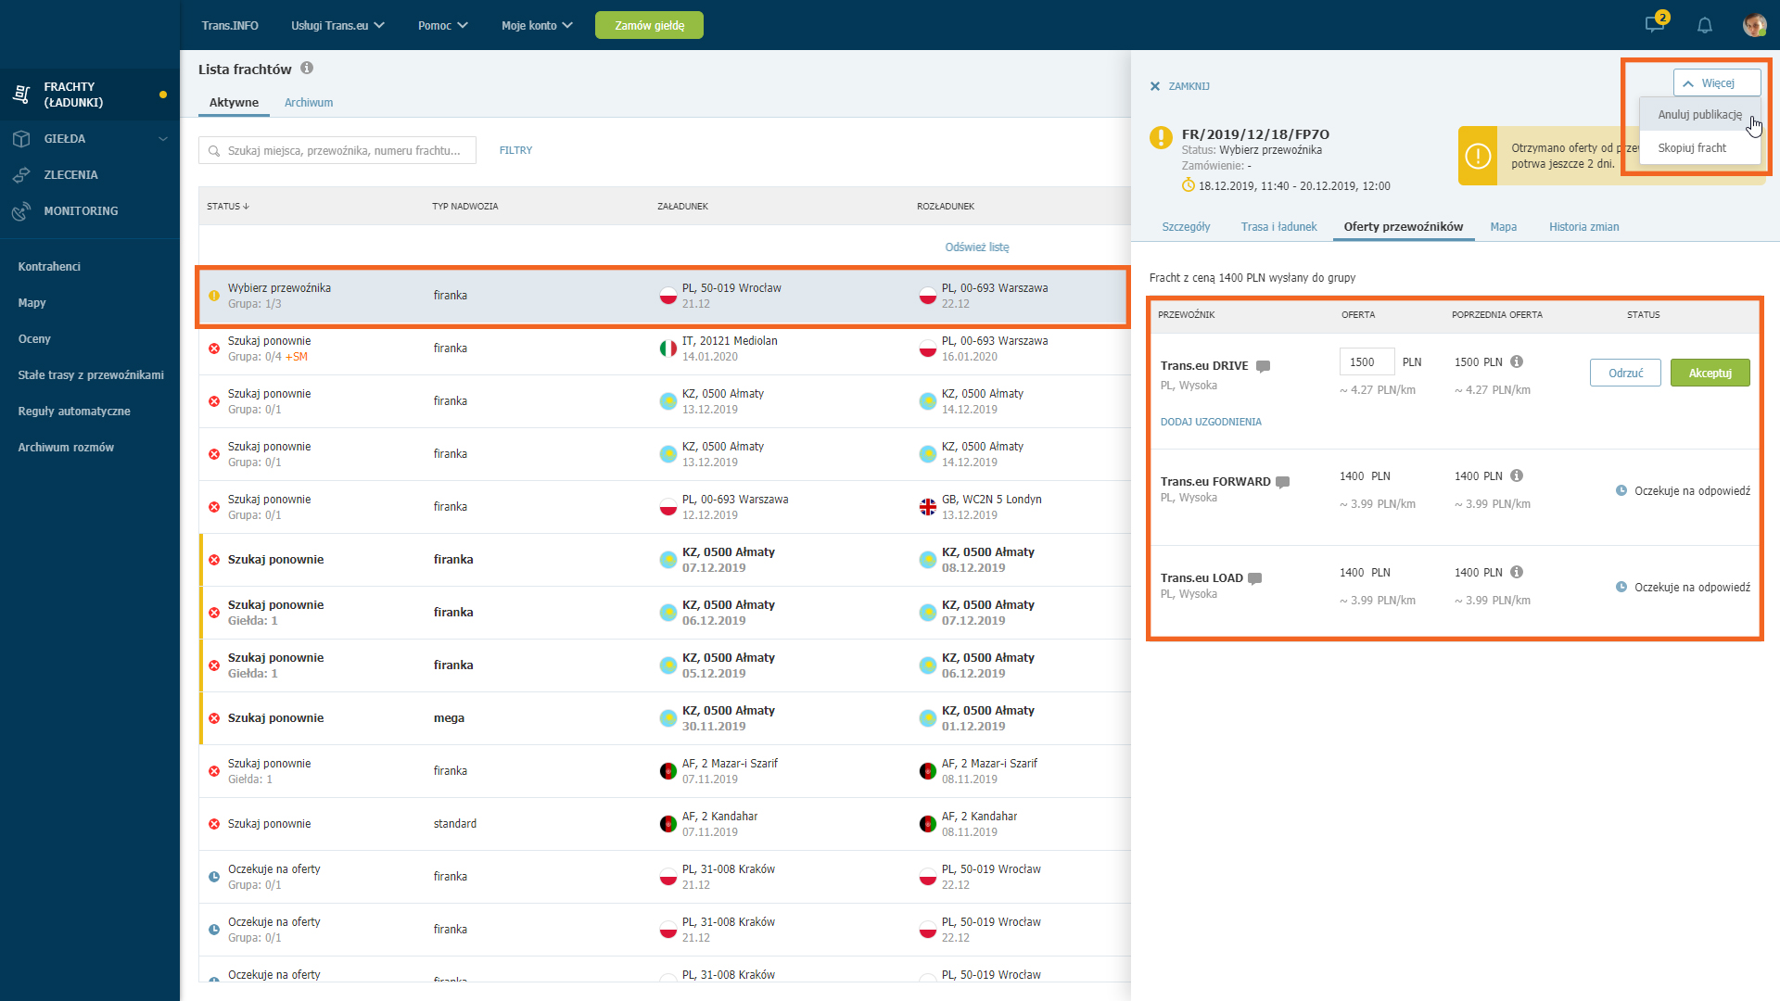The height and width of the screenshot is (1001, 1780).
Task: Switch to the Archiwum tab
Action: coord(309,103)
